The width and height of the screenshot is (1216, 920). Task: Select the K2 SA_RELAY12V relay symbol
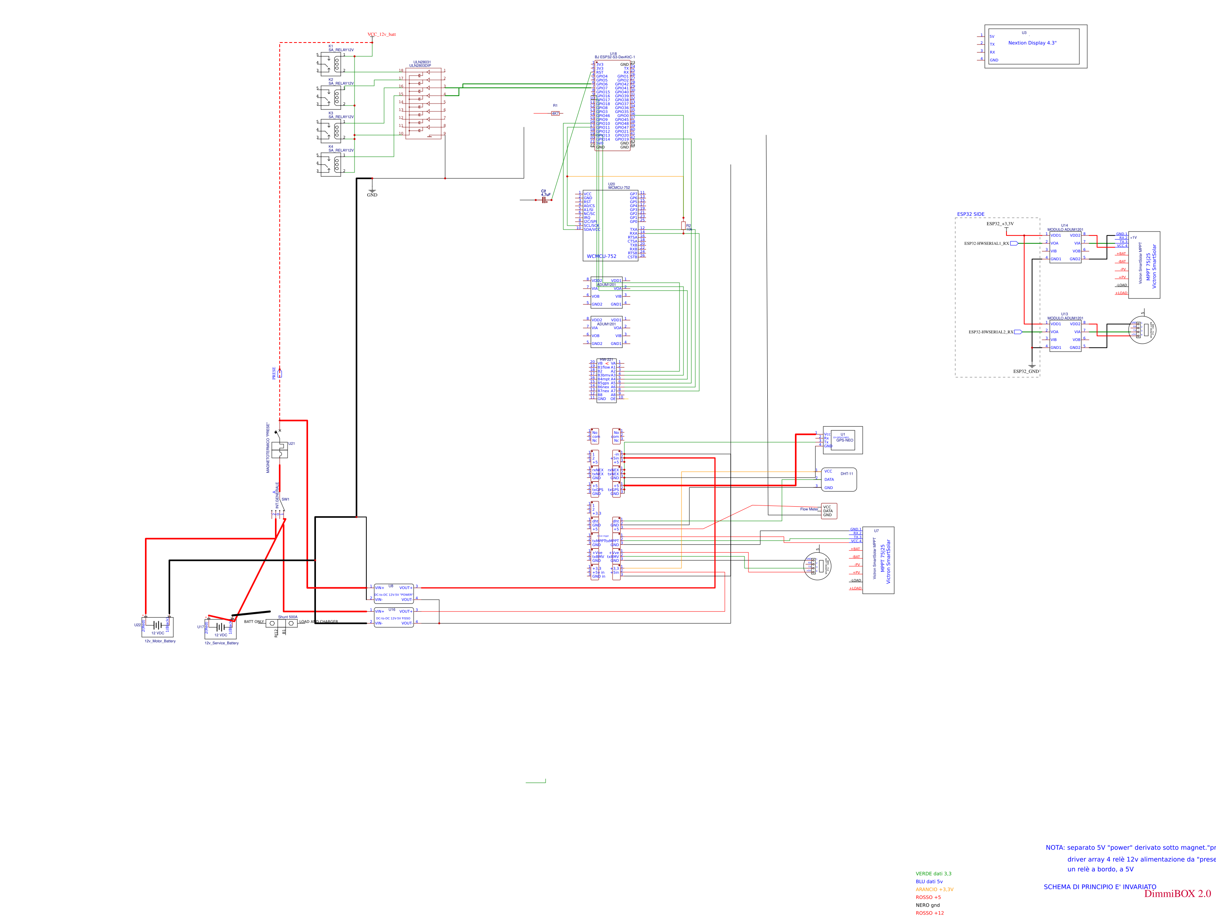click(331, 97)
